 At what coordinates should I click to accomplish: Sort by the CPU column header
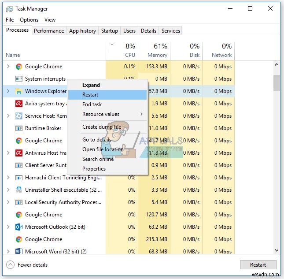(x=122, y=51)
